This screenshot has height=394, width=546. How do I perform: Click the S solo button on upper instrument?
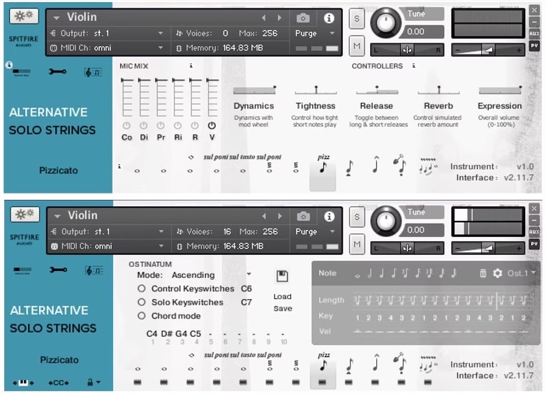click(x=357, y=18)
